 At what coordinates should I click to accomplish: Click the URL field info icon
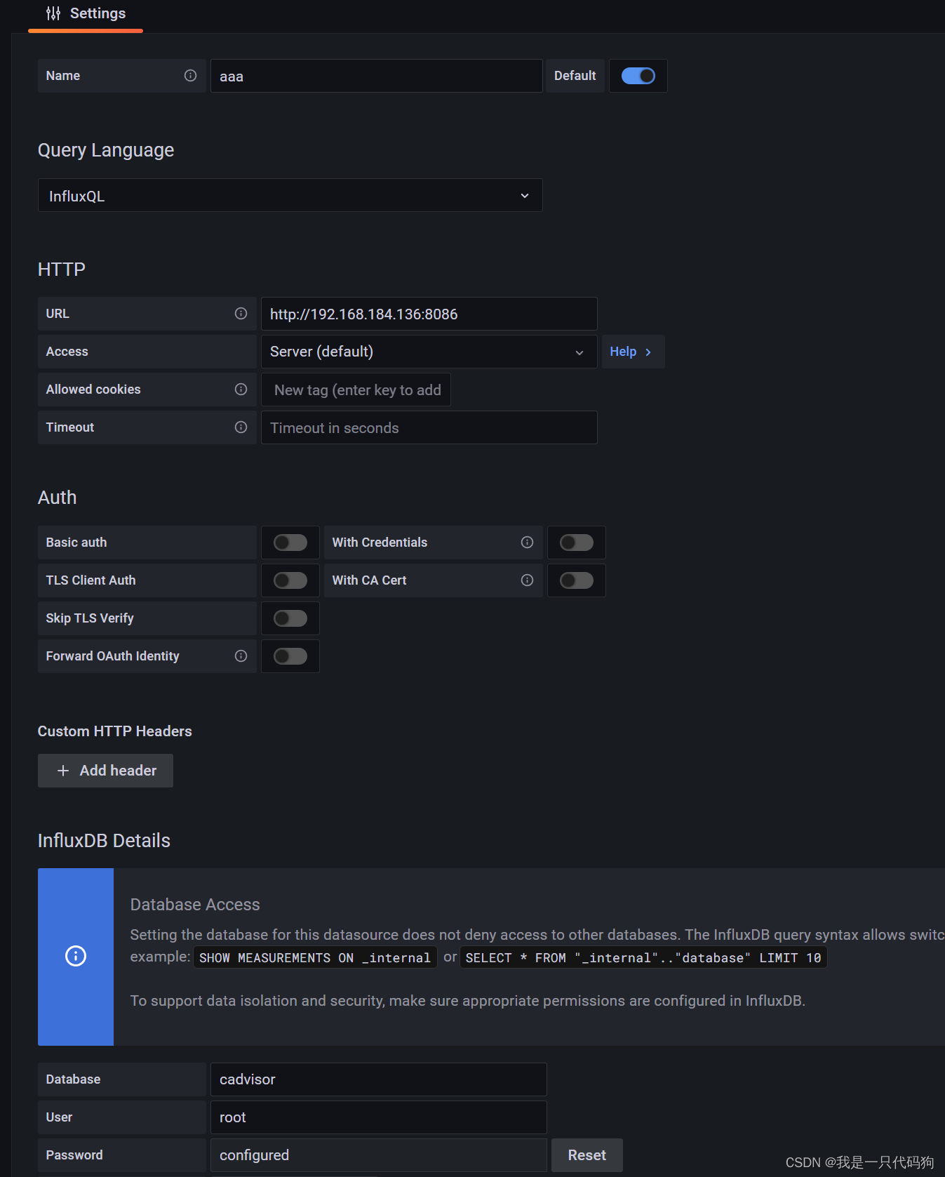click(241, 314)
